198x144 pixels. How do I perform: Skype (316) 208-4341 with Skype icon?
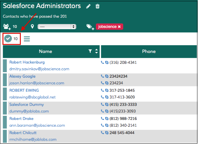pos(107,63)
